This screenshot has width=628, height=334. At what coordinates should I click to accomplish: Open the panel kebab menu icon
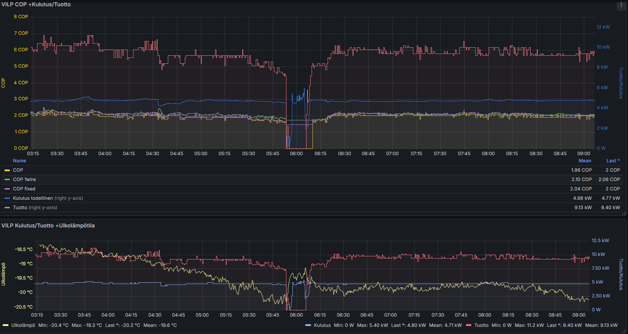coord(621,6)
